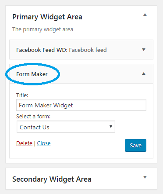Select the Primary Widget Area heading
This screenshot has height=194, width=163.
[x=47, y=17]
